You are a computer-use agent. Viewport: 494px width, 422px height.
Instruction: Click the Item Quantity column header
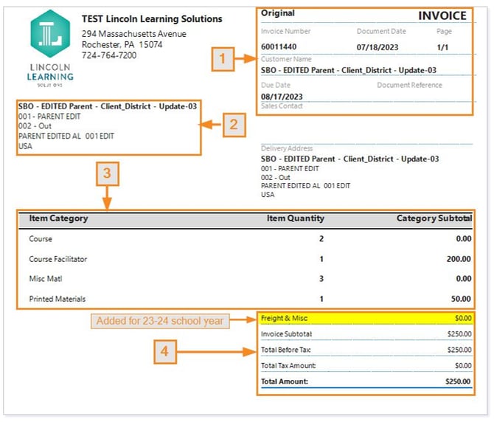coord(296,218)
